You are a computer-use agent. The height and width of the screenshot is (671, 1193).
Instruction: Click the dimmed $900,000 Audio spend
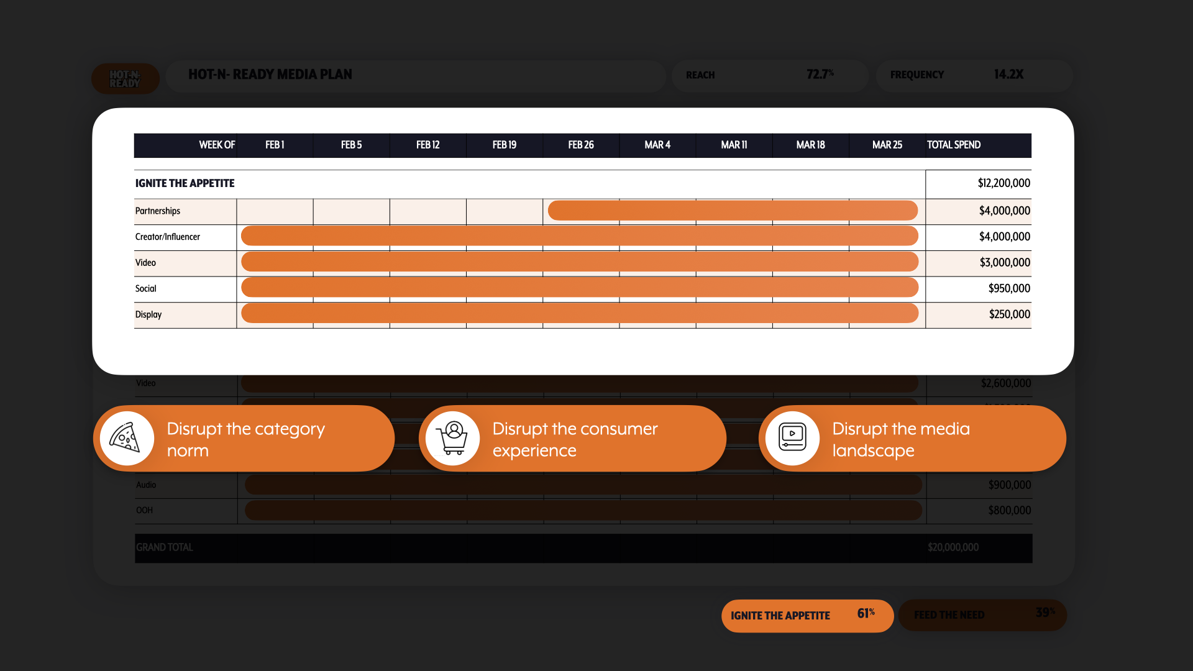pyautogui.click(x=1009, y=485)
